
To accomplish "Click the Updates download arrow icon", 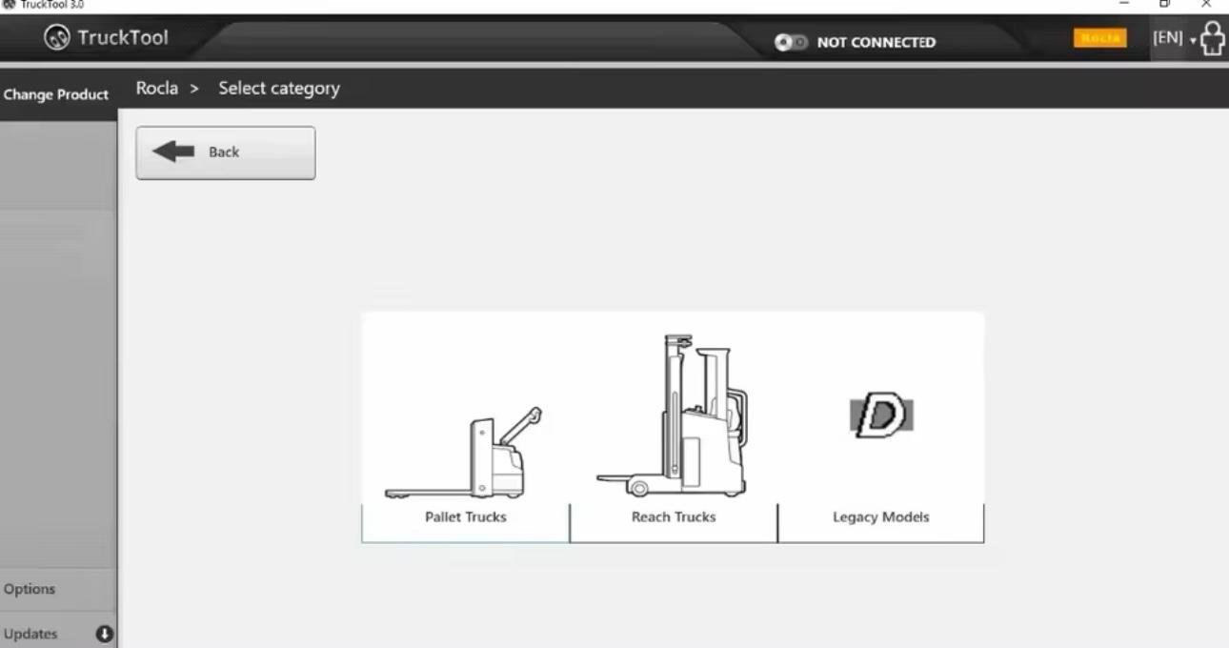I will [104, 634].
